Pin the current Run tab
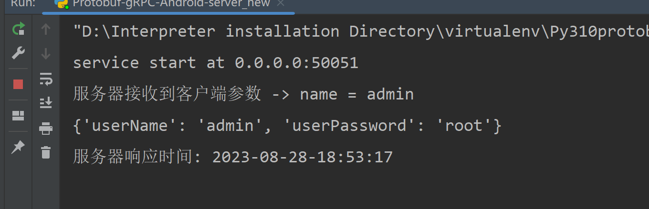The height and width of the screenshot is (209, 649). click(18, 147)
